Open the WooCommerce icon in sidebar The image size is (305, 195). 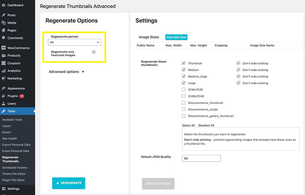[3, 48]
